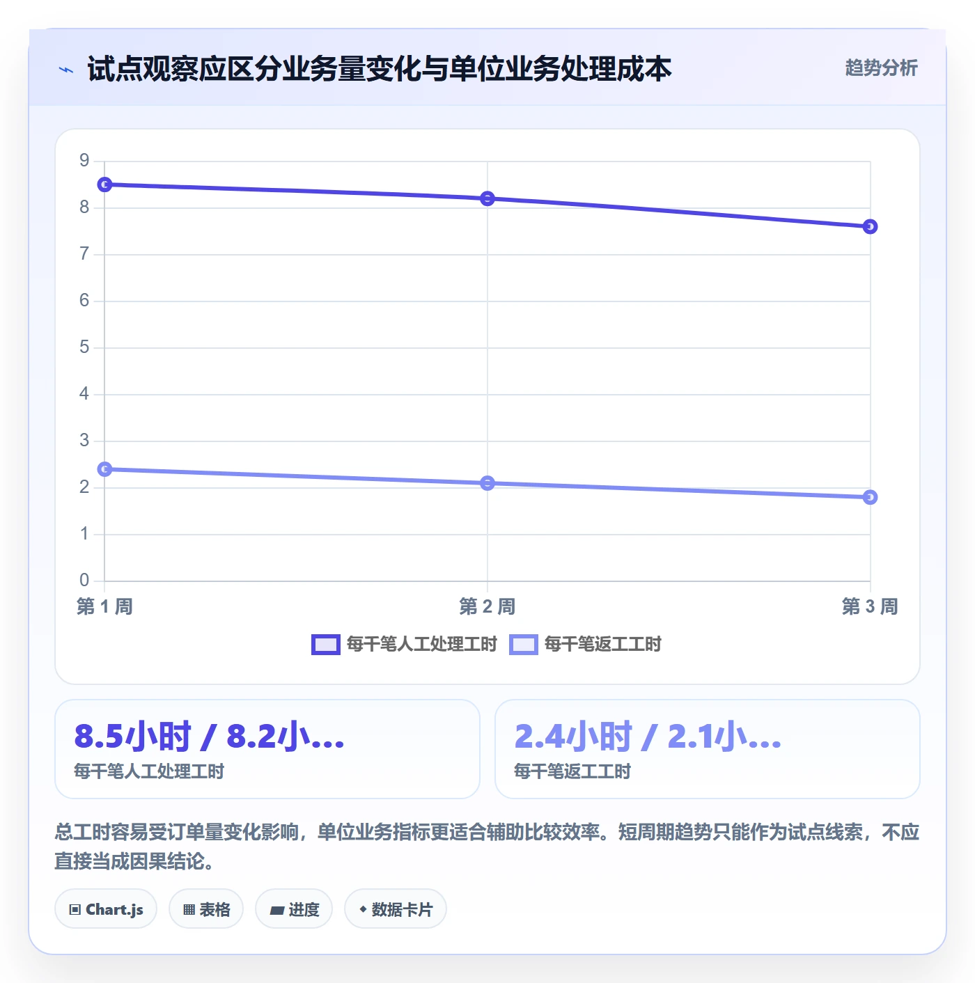This screenshot has width=975, height=983.
Task: Click the square icon in Chart.js chip
Action: point(75,910)
